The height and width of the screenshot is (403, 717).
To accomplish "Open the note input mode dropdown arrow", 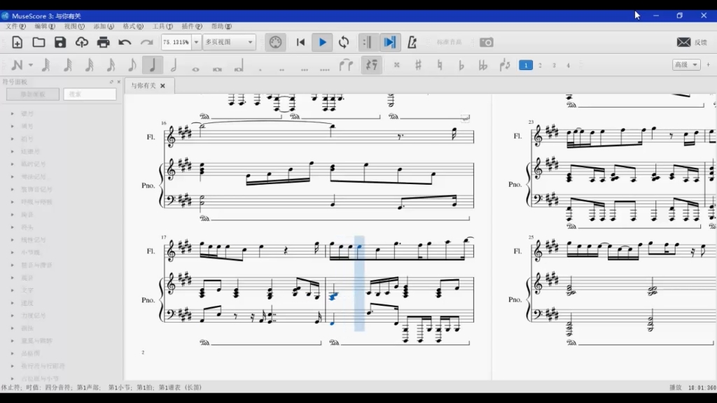I will [x=31, y=65].
